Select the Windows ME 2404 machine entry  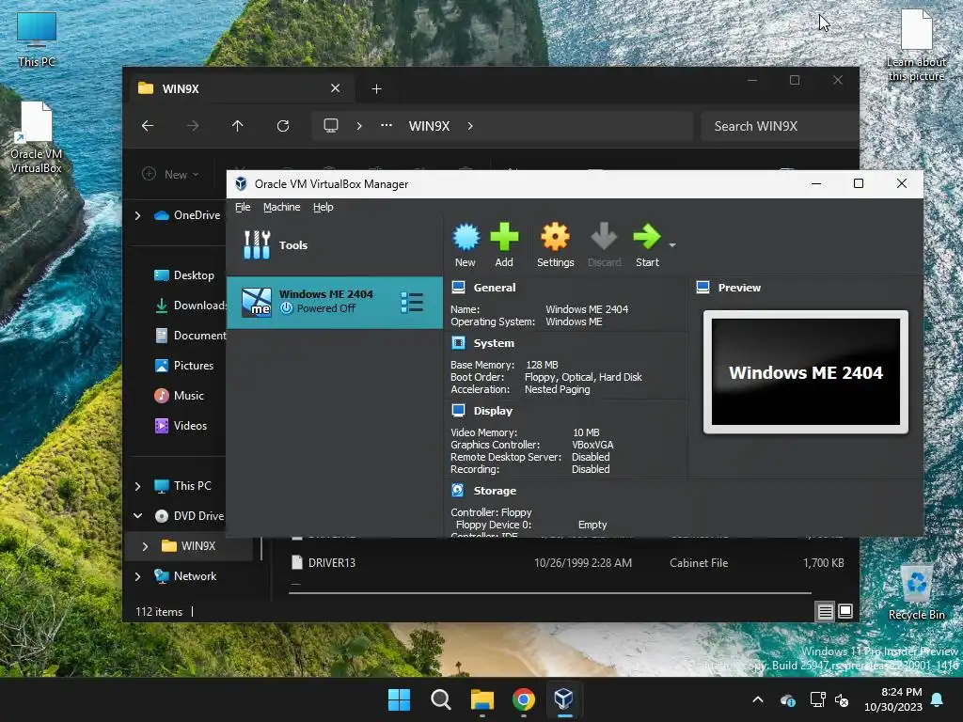335,302
